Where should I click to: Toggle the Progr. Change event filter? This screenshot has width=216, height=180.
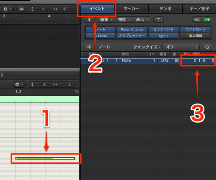point(132,29)
